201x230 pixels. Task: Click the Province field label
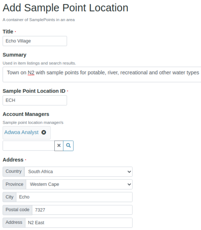[x=14, y=184]
